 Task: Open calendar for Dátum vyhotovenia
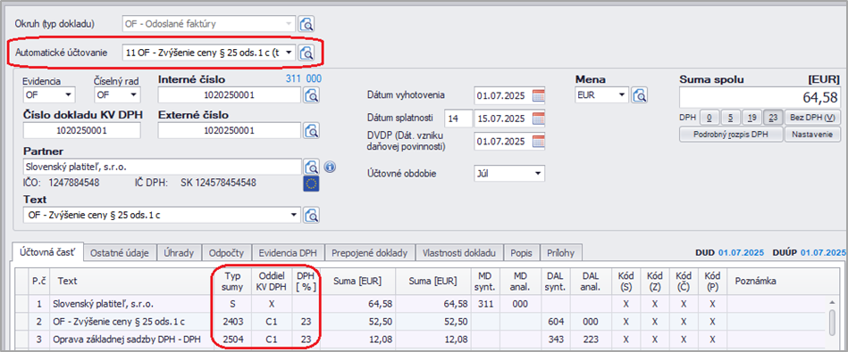coord(538,96)
